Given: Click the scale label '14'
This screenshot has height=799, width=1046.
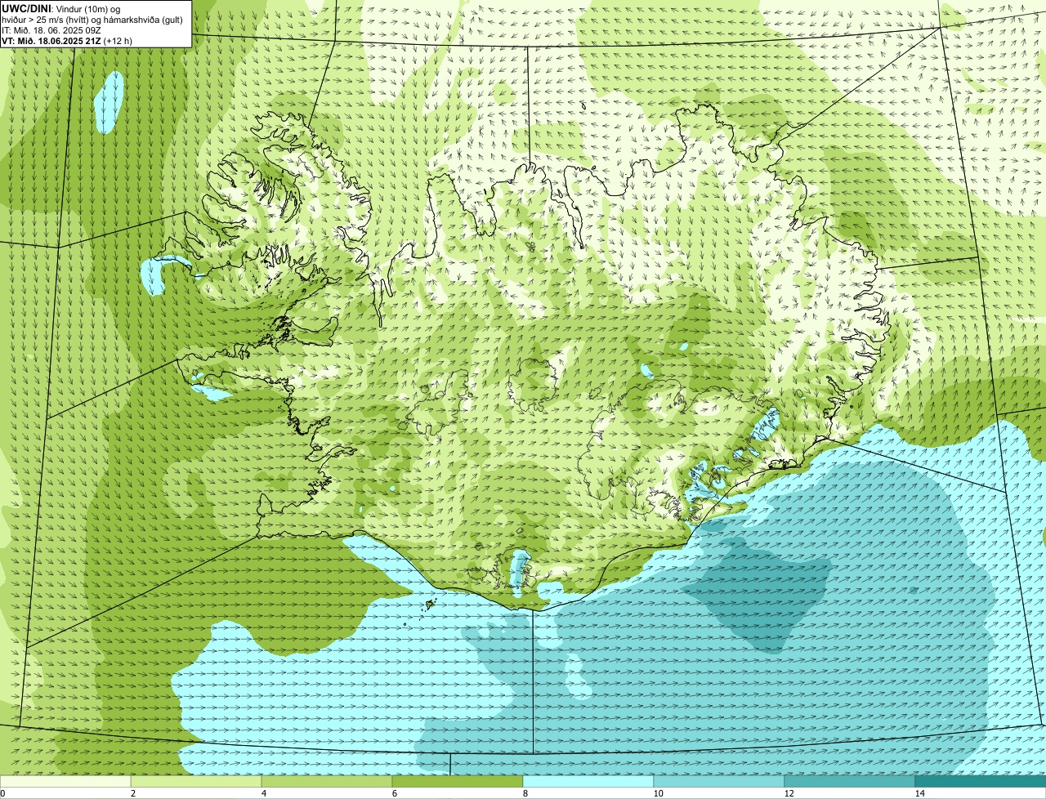Looking at the screenshot, I should coord(919,793).
